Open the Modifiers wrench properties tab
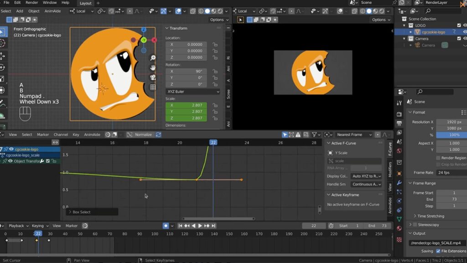Viewport: 467px width, 263px height. point(400,182)
